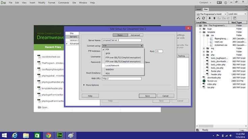
Task: Collapse the Site root folder in Files
Action: point(197,26)
